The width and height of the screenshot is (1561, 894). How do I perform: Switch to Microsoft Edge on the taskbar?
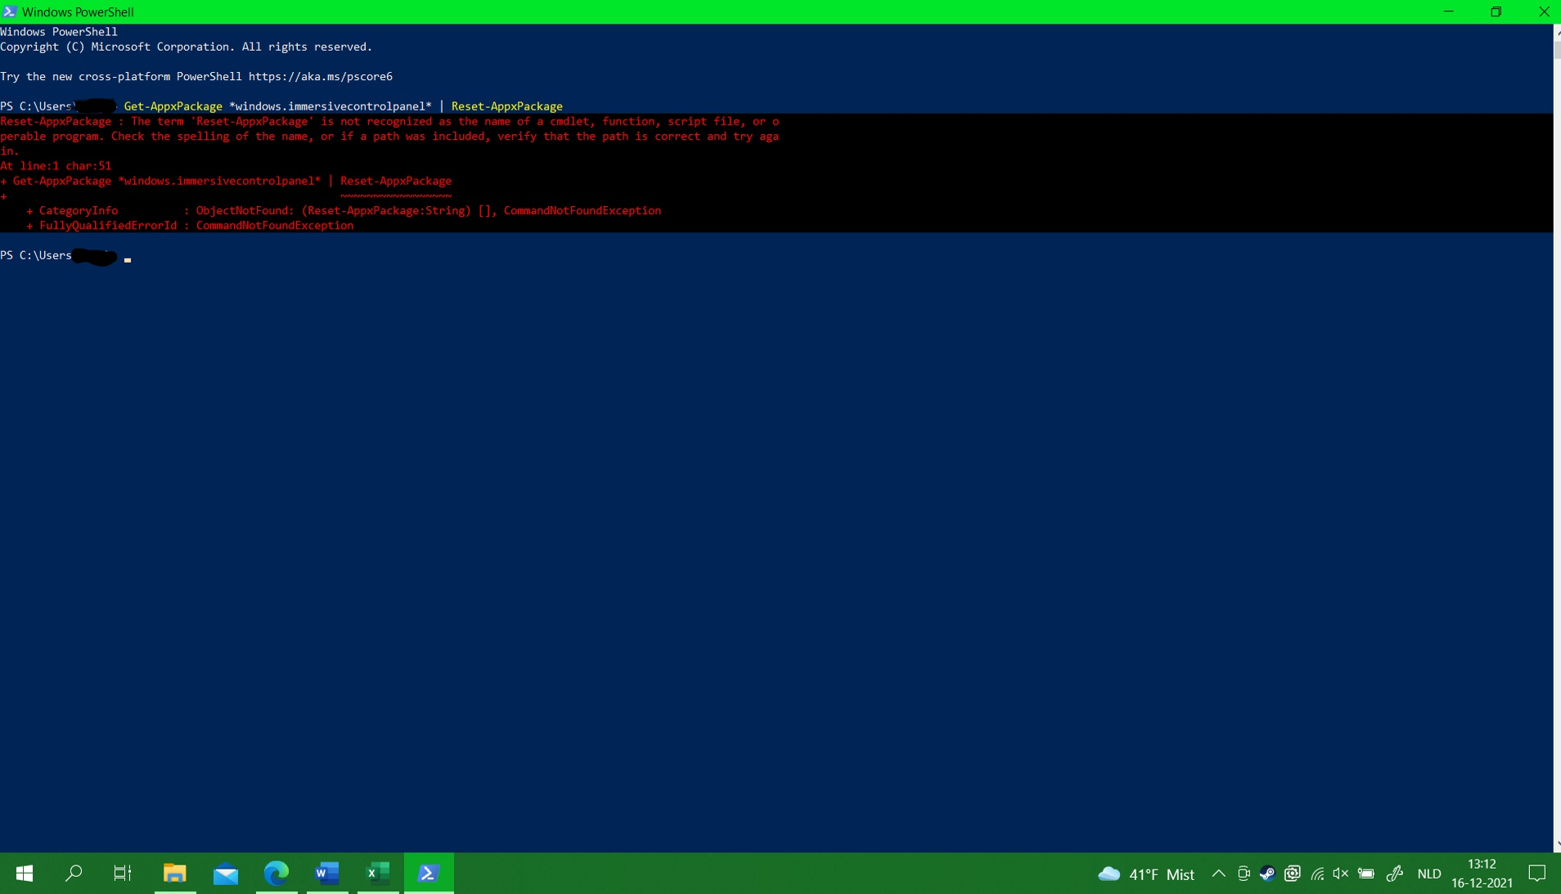(x=277, y=874)
